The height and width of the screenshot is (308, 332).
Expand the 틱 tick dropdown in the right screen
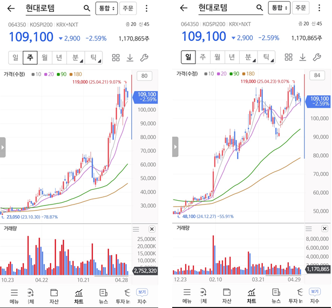tap(266, 57)
